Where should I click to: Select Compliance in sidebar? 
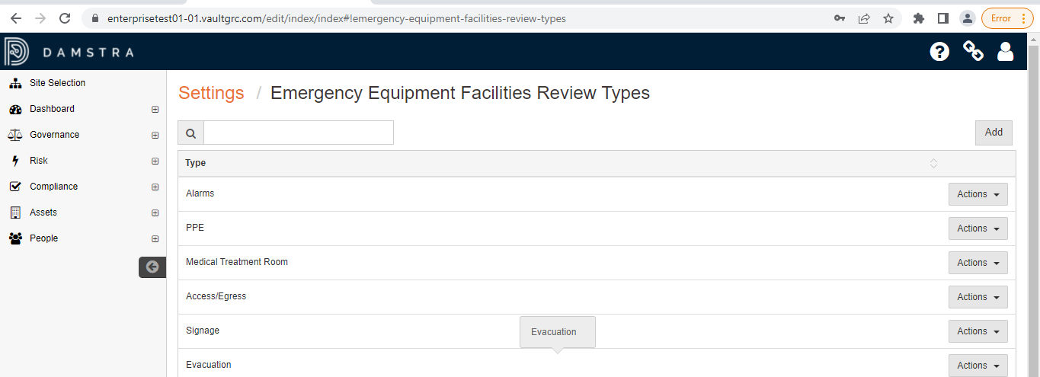point(53,187)
